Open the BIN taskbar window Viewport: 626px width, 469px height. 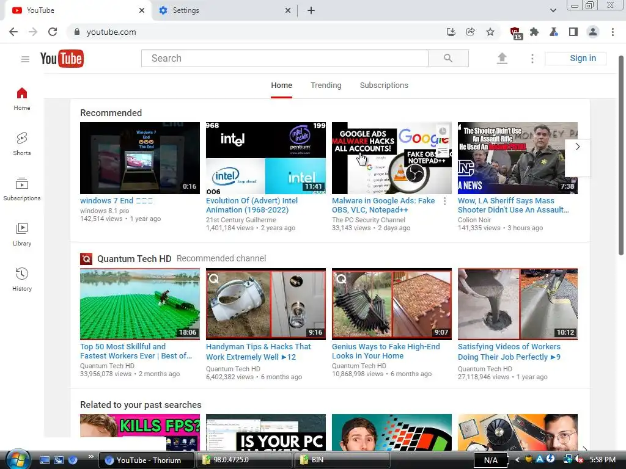click(342, 460)
